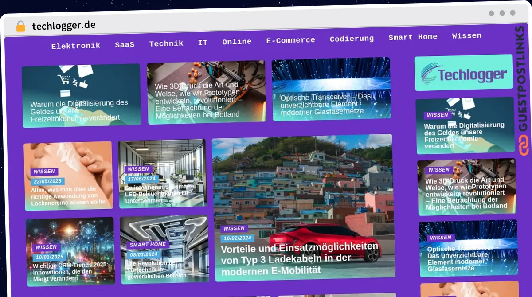Click the padlock icon in address bar
Image resolution: width=532 pixels, height=297 pixels.
coord(20,26)
